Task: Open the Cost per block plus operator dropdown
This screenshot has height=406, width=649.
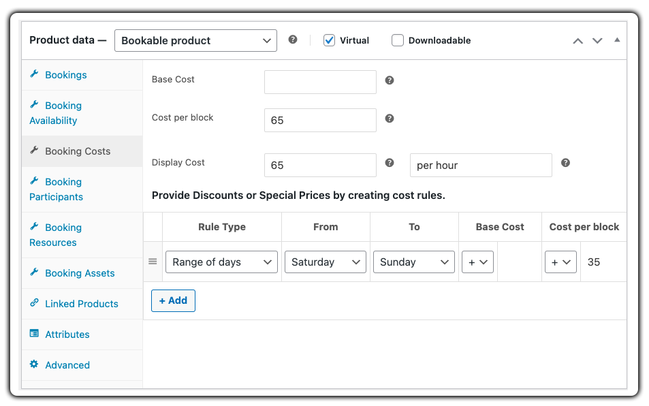Action: 561,262
